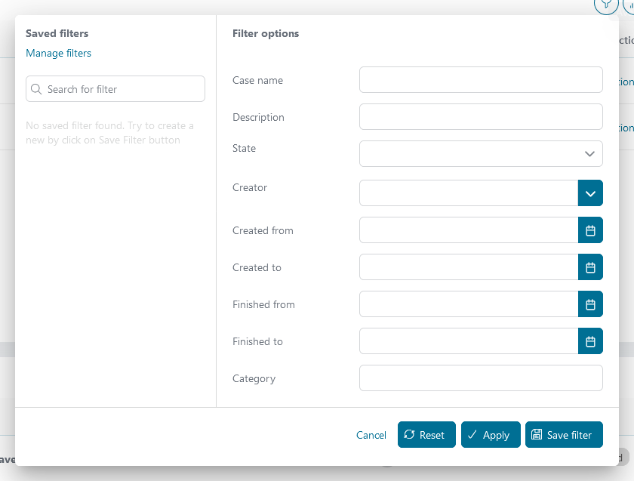Click the Filter options heading
This screenshot has height=481, width=634.
pos(266,33)
